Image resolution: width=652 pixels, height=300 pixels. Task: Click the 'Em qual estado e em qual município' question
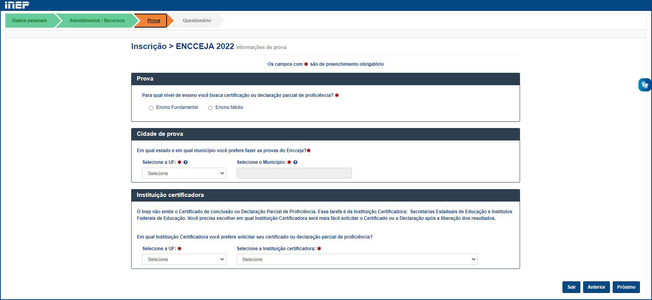(221, 151)
